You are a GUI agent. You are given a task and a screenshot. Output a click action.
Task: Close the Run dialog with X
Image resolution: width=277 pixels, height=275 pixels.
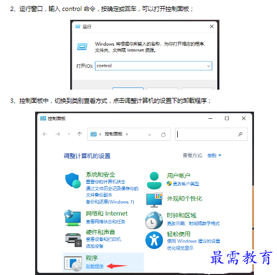pyautogui.click(x=212, y=26)
